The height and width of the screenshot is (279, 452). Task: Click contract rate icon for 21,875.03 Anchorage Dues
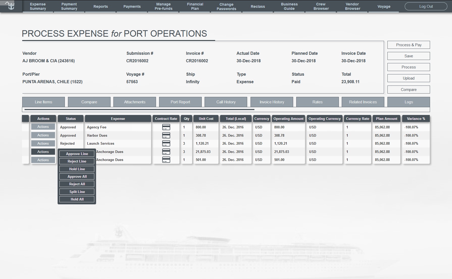[166, 152]
